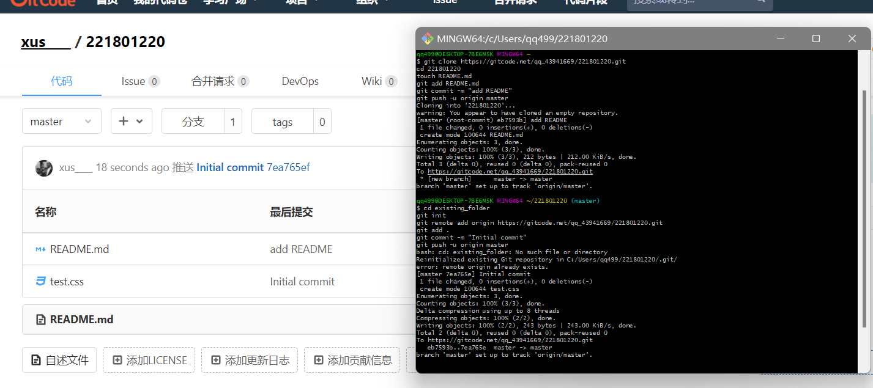Open the test.css file
Viewport: 873px width, 388px height.
tap(67, 282)
